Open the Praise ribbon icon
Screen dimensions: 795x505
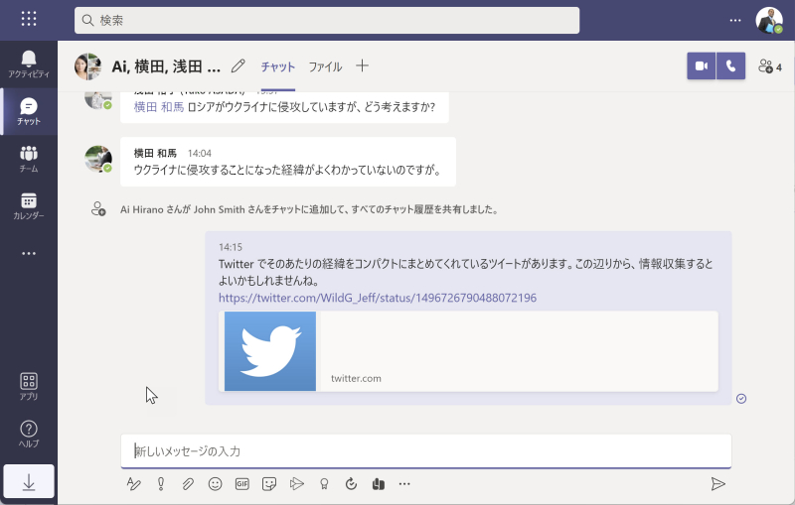pos(324,484)
